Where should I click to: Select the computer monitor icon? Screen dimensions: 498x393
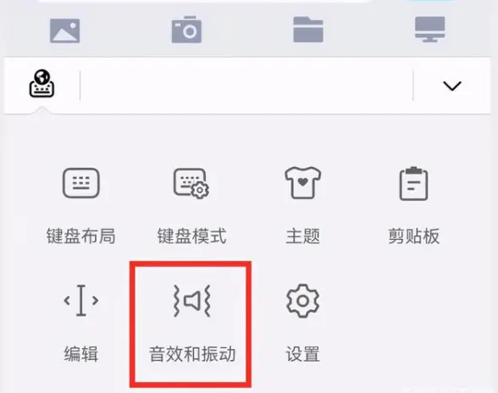(x=430, y=30)
